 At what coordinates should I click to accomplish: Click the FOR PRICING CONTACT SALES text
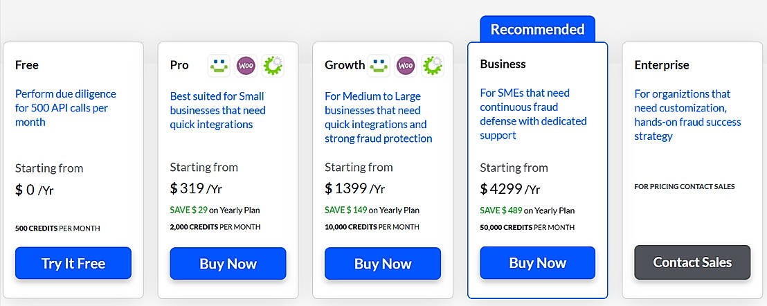[684, 187]
